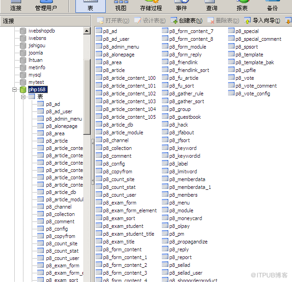The image size is (292, 282).
Task: Click 管理用户 (Manage Users) toolbar button
Action: [x=46, y=6]
